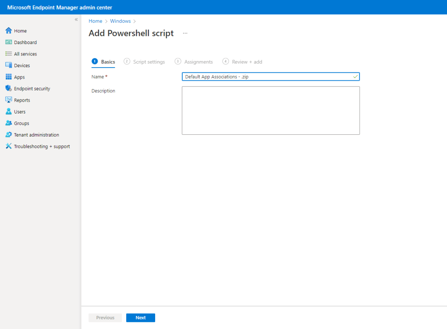The image size is (447, 329).
Task: Open the Users icon in sidebar
Action: tap(8, 112)
